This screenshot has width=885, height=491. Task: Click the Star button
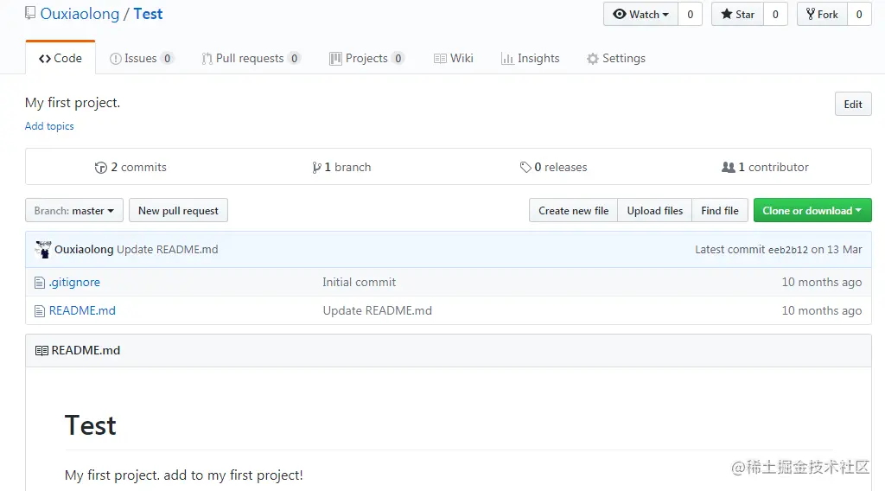(x=737, y=14)
